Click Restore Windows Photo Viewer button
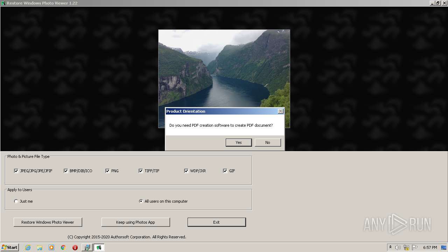 pyautogui.click(x=48, y=222)
